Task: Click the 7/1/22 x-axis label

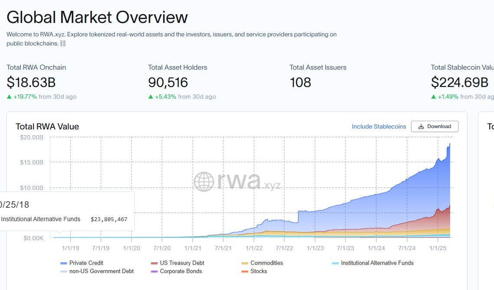Action: [284, 248]
